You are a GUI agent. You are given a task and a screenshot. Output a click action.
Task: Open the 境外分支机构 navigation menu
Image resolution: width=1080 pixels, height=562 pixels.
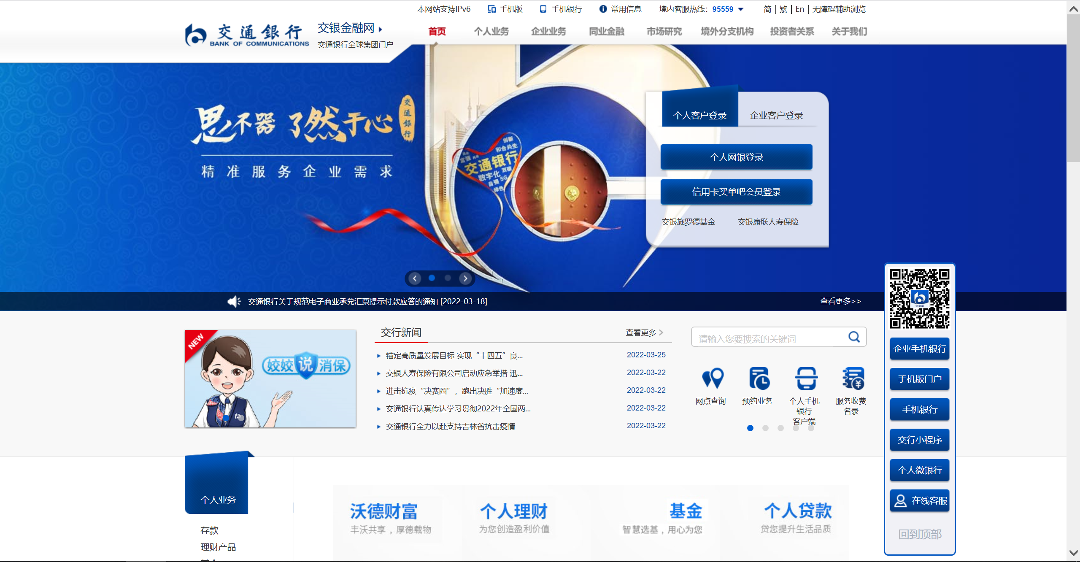(727, 31)
